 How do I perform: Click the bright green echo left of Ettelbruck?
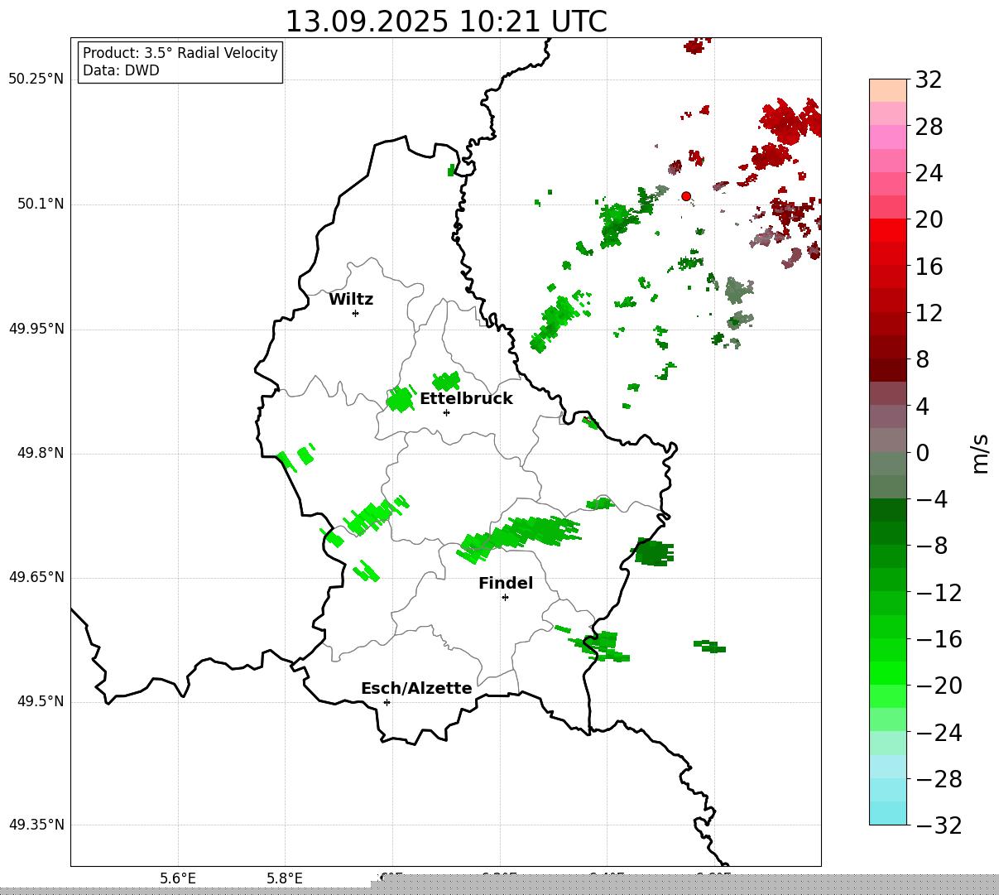(x=401, y=399)
